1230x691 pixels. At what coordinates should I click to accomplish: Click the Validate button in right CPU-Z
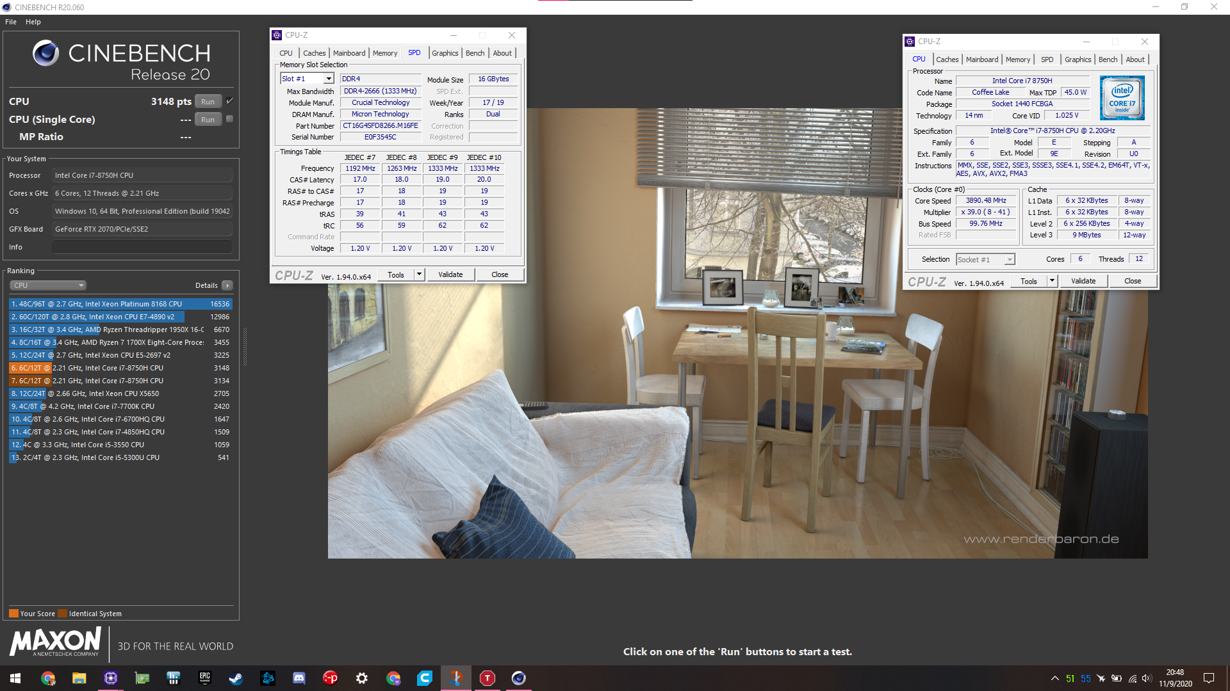coord(1081,281)
